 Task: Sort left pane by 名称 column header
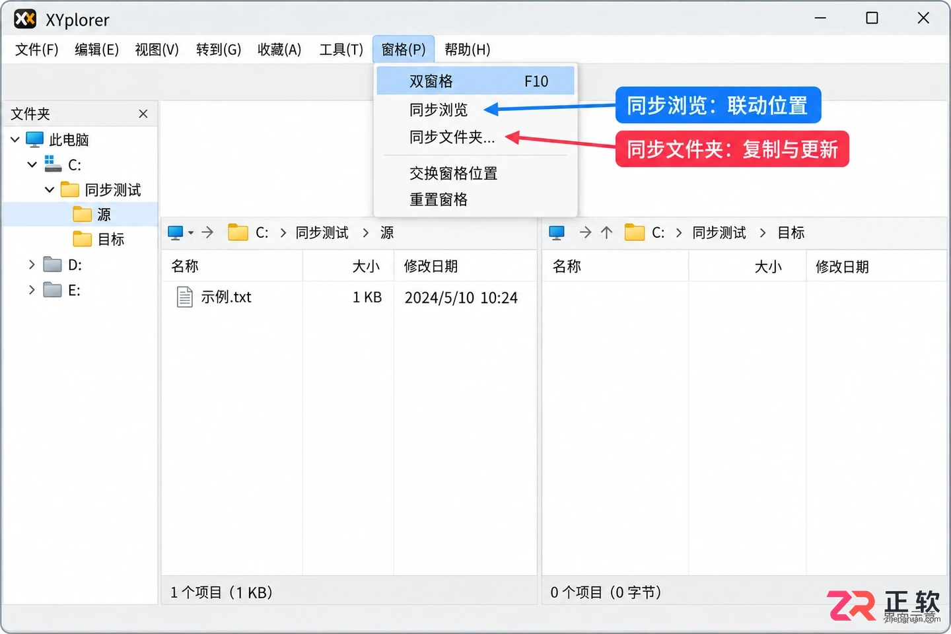pyautogui.click(x=232, y=266)
